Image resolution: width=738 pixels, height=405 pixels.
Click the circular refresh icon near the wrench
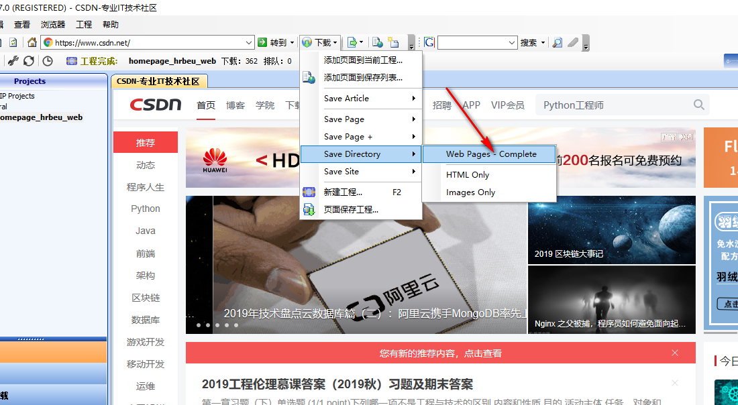point(28,60)
